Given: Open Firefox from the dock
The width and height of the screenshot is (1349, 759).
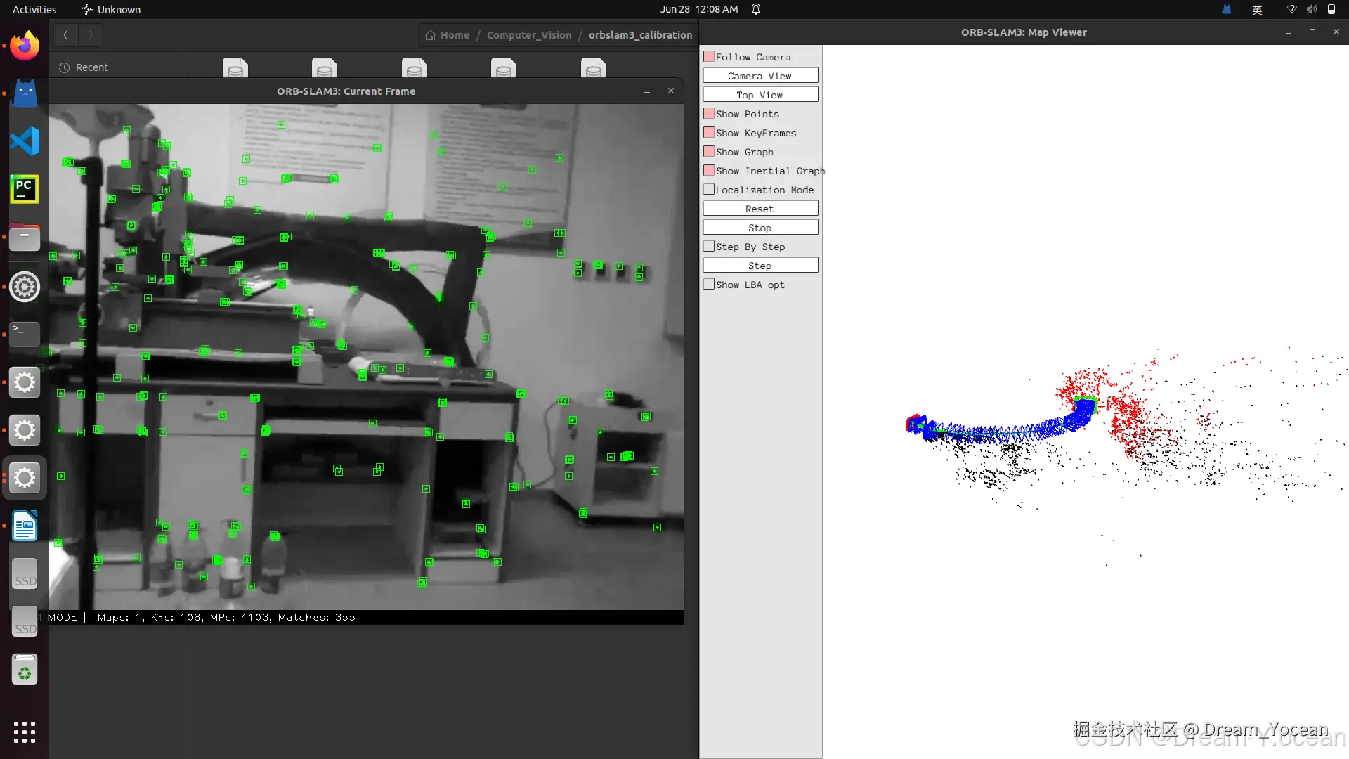Looking at the screenshot, I should click(x=25, y=46).
